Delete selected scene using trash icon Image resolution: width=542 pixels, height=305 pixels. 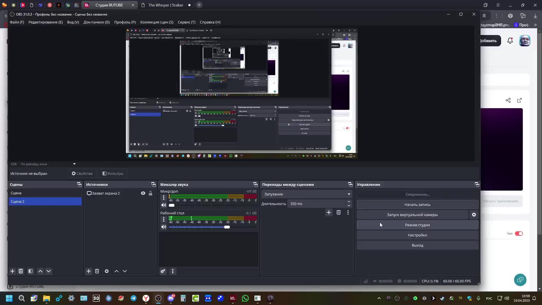(21, 271)
